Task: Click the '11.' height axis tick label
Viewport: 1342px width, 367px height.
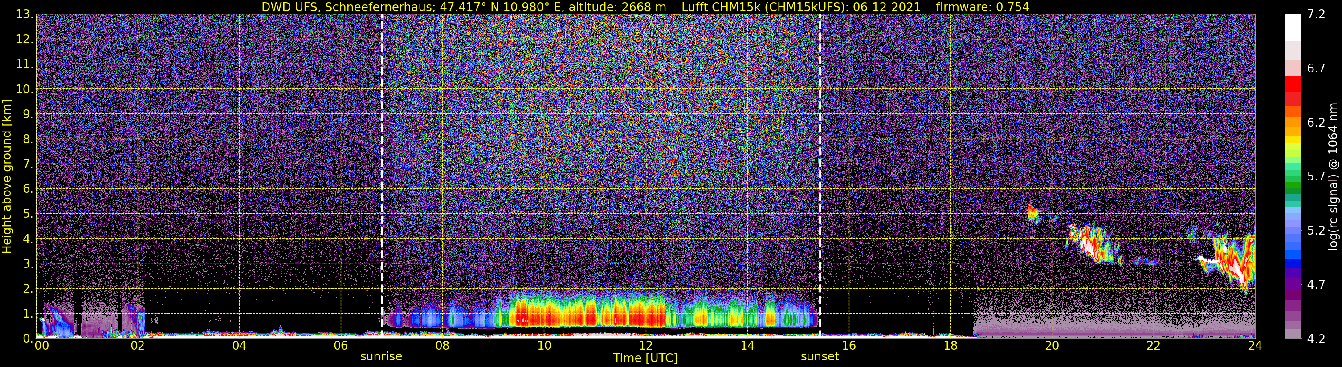Action: [x=24, y=64]
